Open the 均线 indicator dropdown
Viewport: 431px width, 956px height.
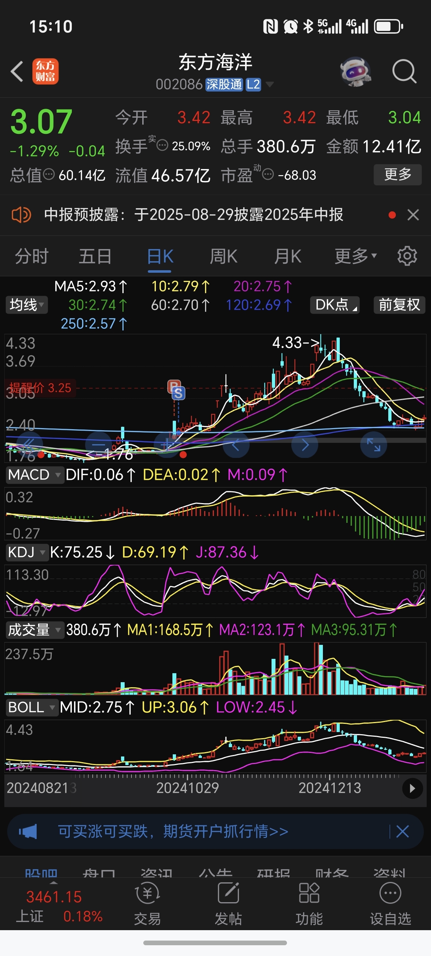point(27,305)
